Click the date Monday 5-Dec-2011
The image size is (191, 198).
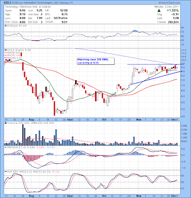click(166, 7)
